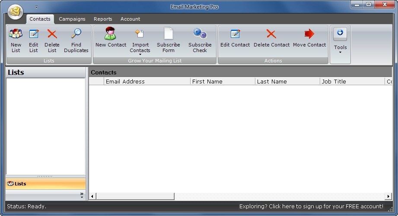The width and height of the screenshot is (398, 216).
Task: Select the orange Lists navigation button
Action: pyautogui.click(x=45, y=184)
